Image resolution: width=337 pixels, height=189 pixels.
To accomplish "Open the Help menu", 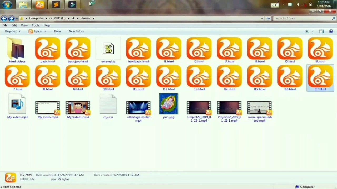I will pyautogui.click(x=47, y=25).
